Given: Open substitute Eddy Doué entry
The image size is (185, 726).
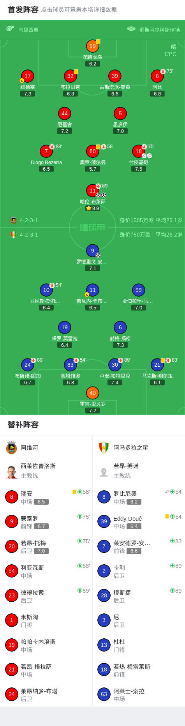Looking at the screenshot, I should coord(139,521).
